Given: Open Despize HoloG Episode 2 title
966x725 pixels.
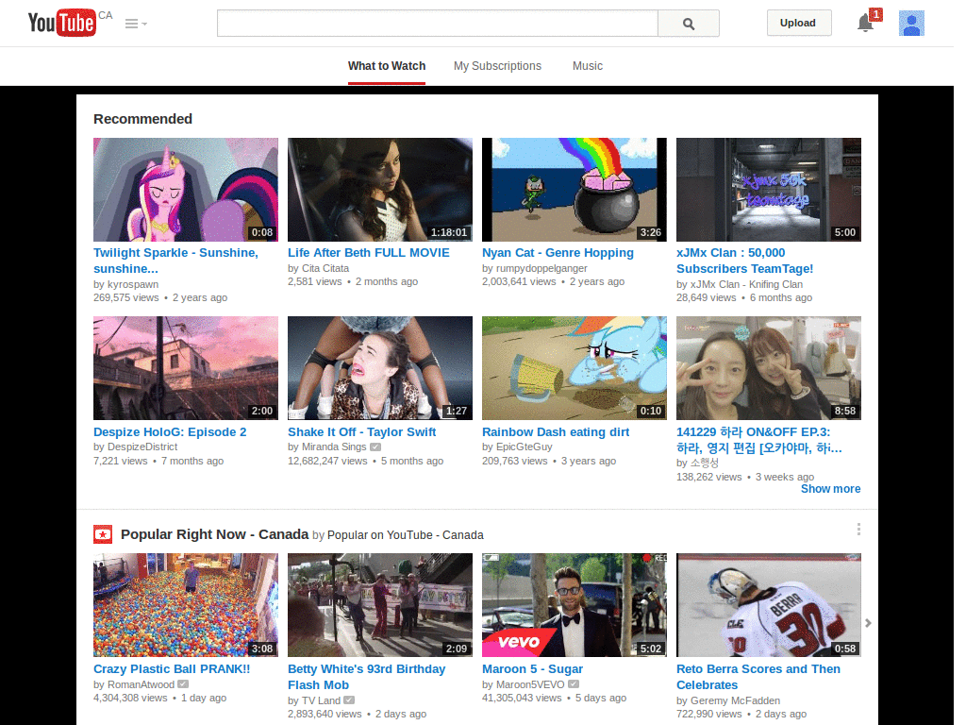Looking at the screenshot, I should click(170, 432).
